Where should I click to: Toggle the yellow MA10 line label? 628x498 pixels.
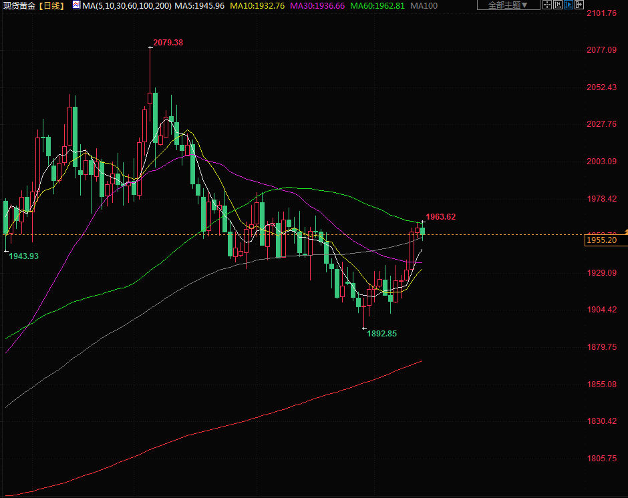[x=257, y=5]
